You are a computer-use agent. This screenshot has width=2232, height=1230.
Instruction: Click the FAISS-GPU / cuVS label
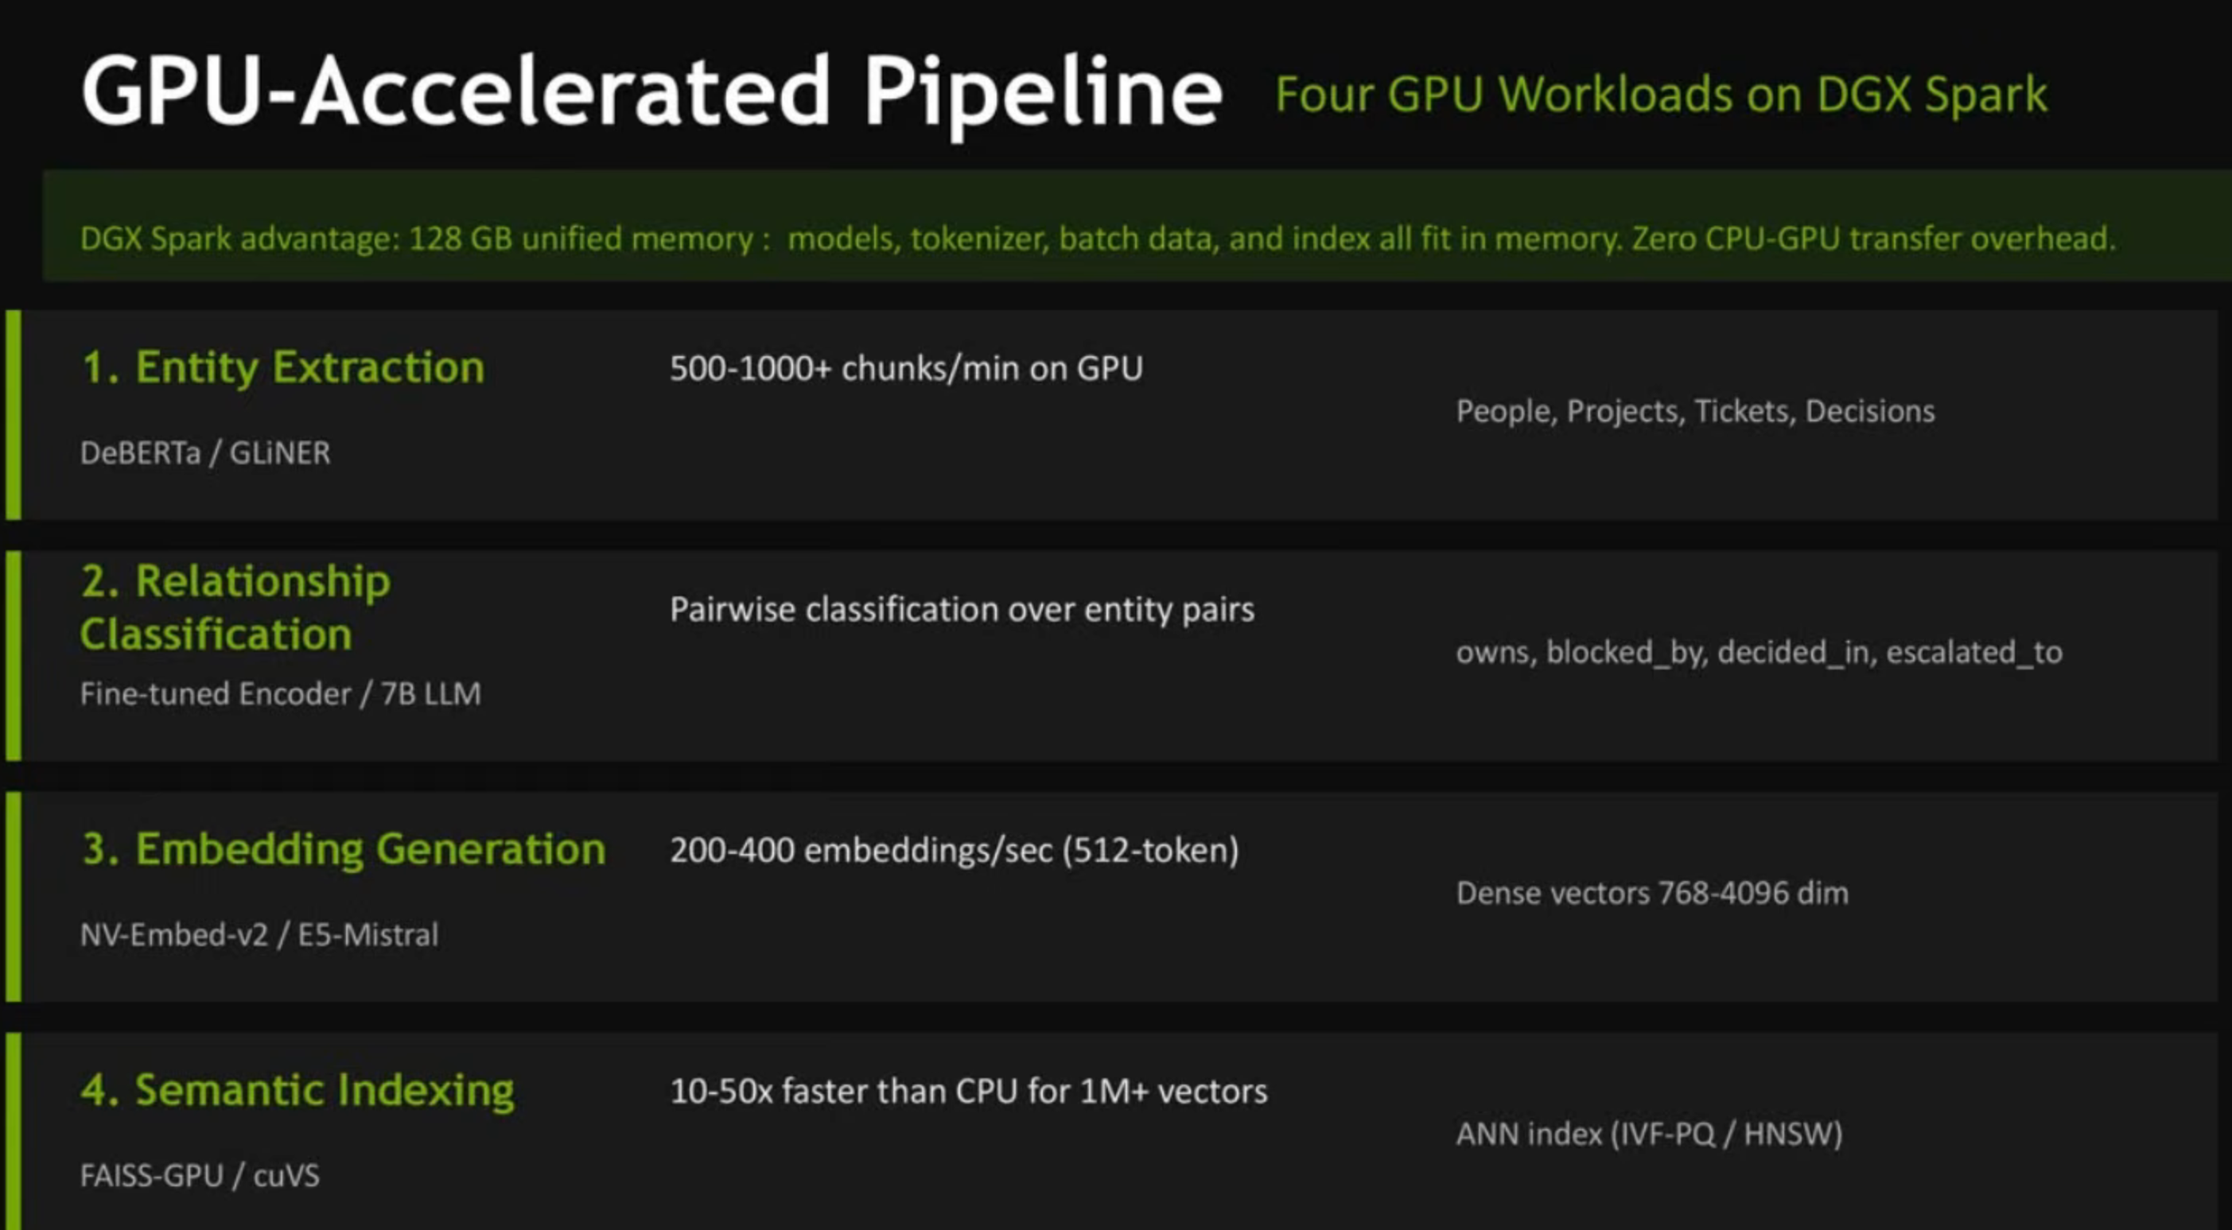pos(200,1176)
